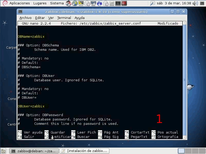Open the Terminal menu
206x154 pixels.
click(64, 18)
